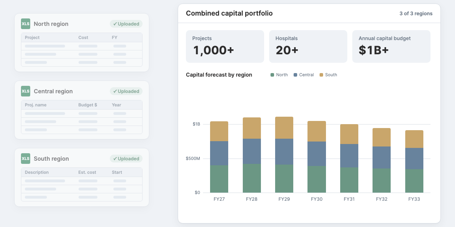
Task: Click the $500M y-axis label
Action: coord(193,158)
